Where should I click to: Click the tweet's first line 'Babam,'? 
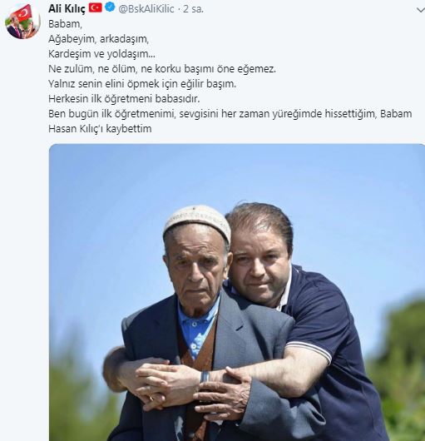(x=65, y=24)
